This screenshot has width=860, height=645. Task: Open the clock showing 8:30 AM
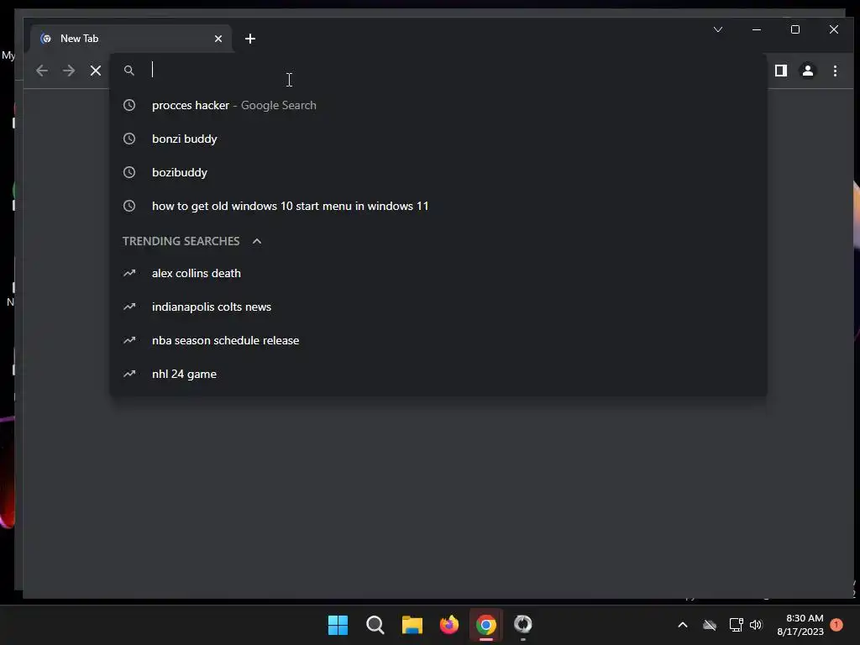point(800,625)
